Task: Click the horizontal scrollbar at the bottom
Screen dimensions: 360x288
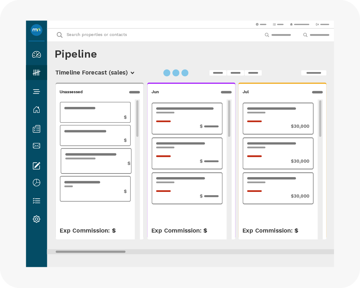Action: pyautogui.click(x=90, y=252)
